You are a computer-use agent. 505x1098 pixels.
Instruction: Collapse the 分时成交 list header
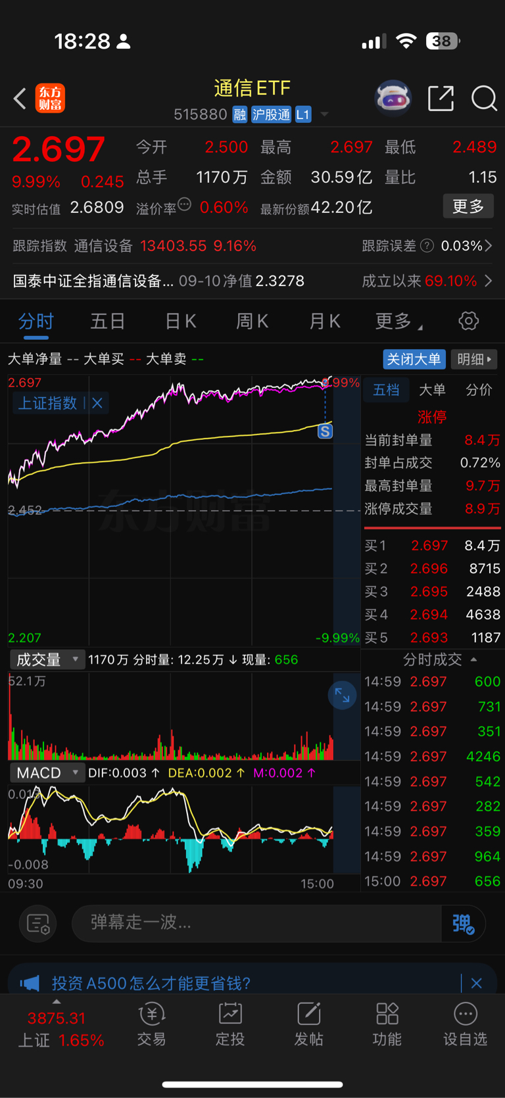(x=440, y=659)
